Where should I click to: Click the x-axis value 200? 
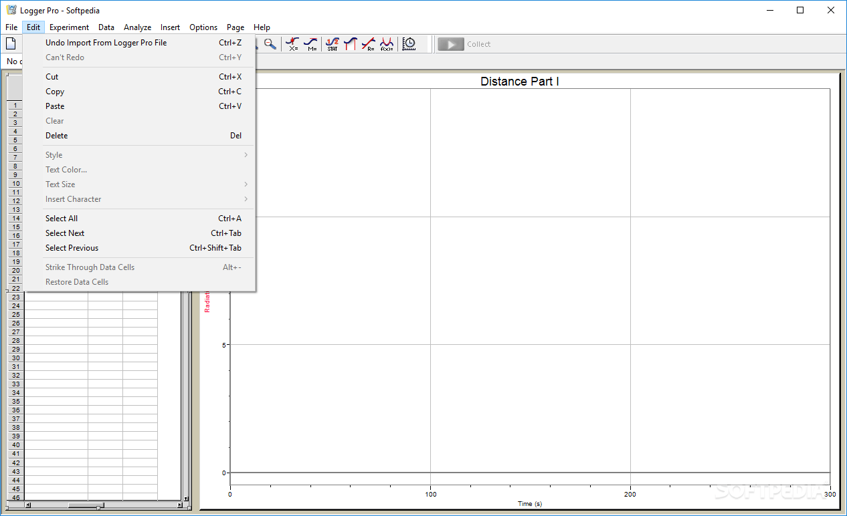[x=630, y=495]
